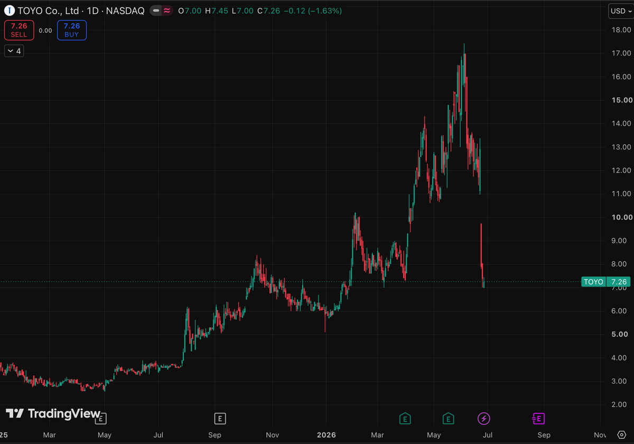Click the TOYO Co., Ltd symbol title
Image resolution: width=634 pixels, height=444 pixels.
pyautogui.click(x=48, y=11)
